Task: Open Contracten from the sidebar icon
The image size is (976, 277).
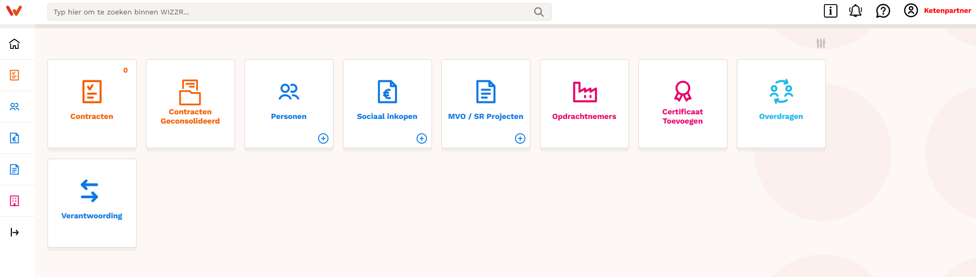Action: pyautogui.click(x=14, y=75)
